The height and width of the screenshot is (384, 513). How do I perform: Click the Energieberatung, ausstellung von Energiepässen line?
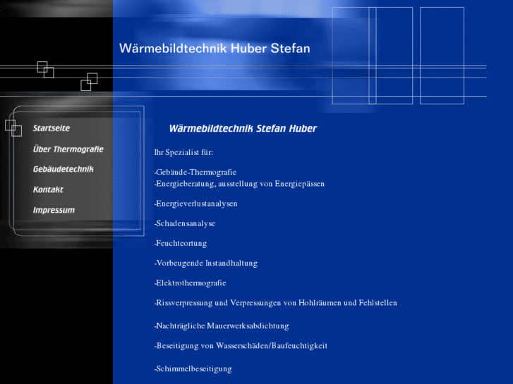tap(239, 184)
